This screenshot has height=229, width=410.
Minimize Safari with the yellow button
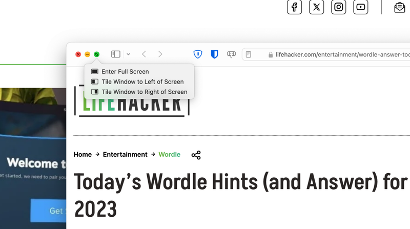[x=87, y=54]
